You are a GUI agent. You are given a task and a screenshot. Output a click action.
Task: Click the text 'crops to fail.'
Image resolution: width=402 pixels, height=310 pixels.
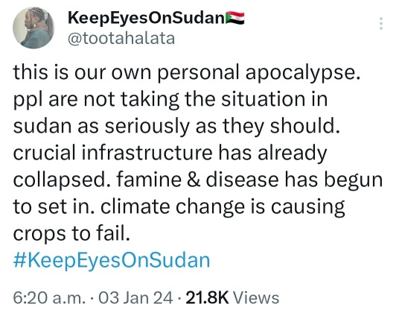[71, 234]
